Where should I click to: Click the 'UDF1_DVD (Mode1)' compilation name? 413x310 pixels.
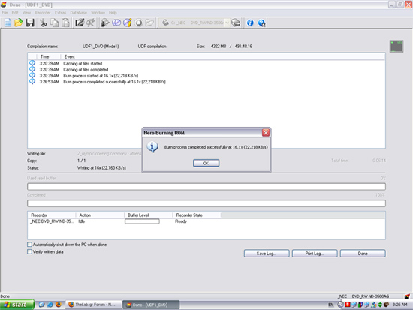coord(101,46)
